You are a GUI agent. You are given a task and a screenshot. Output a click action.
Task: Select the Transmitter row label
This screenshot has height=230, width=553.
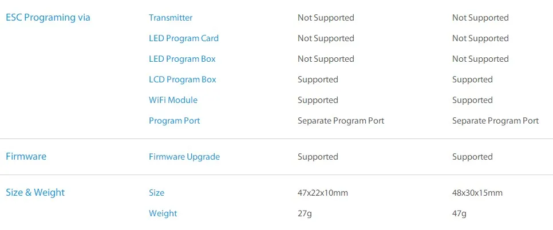click(x=171, y=18)
